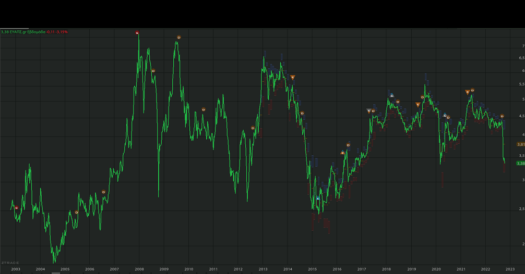Click the red S marker in 2003
Screen dimensions: 525x274
click(16, 208)
